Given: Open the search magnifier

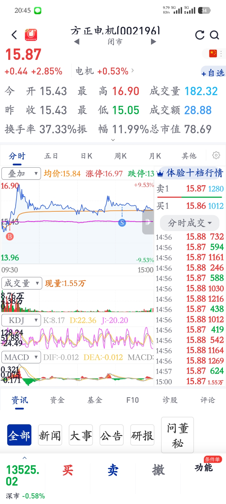Looking at the screenshot, I should (214, 35).
